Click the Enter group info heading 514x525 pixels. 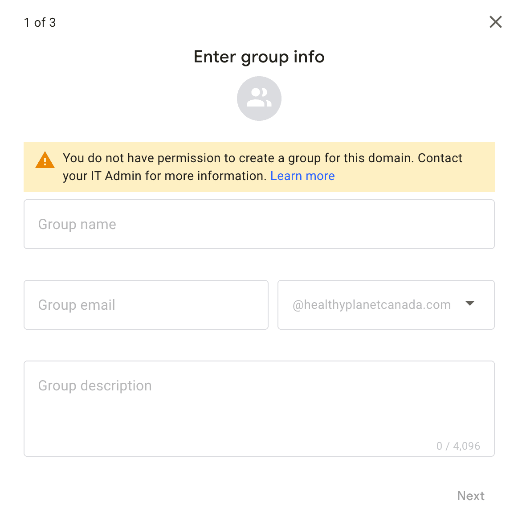[259, 57]
